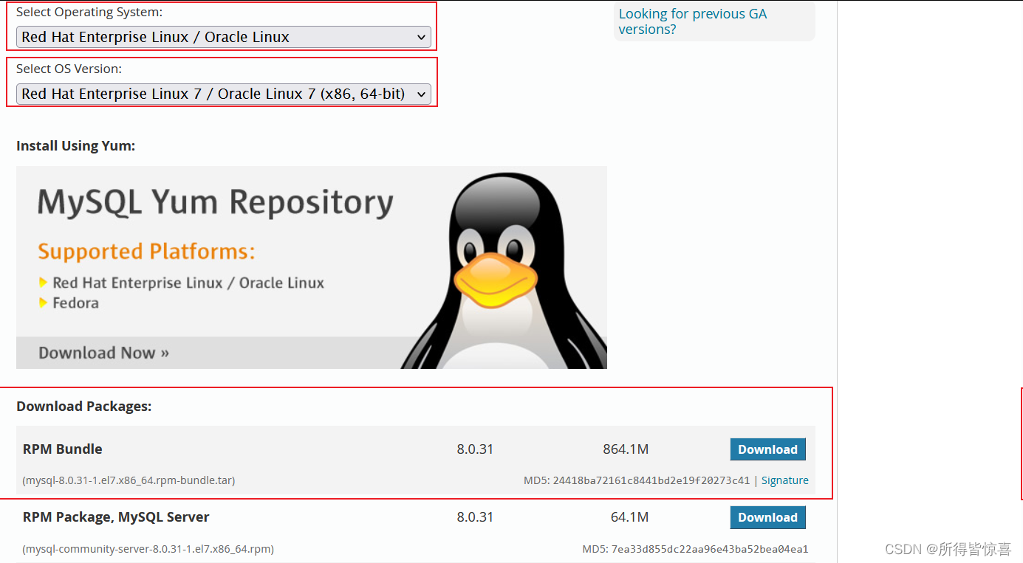Click version 8.0.31 in MySQL Server row
The image size is (1023, 563).
(x=475, y=517)
